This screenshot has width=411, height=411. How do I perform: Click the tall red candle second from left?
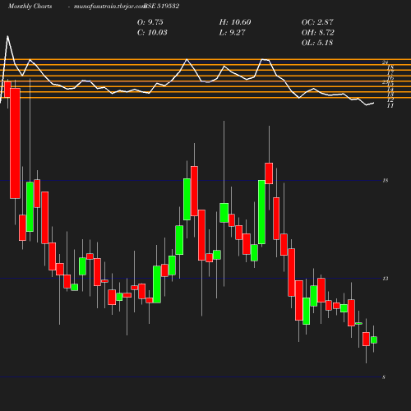tap(15, 143)
